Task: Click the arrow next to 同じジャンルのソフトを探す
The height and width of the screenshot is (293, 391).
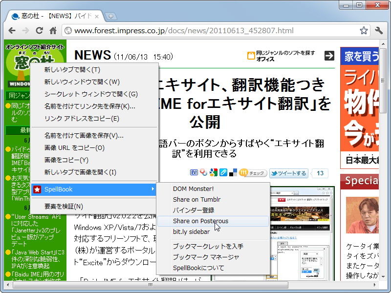Action: point(329,56)
